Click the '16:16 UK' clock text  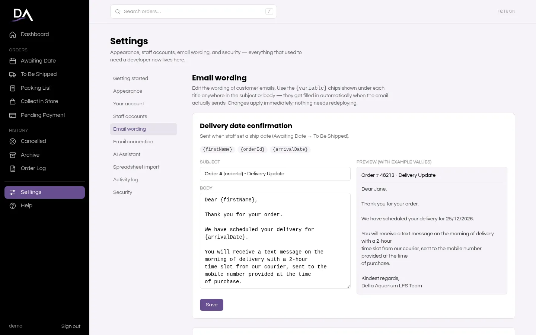506,12
